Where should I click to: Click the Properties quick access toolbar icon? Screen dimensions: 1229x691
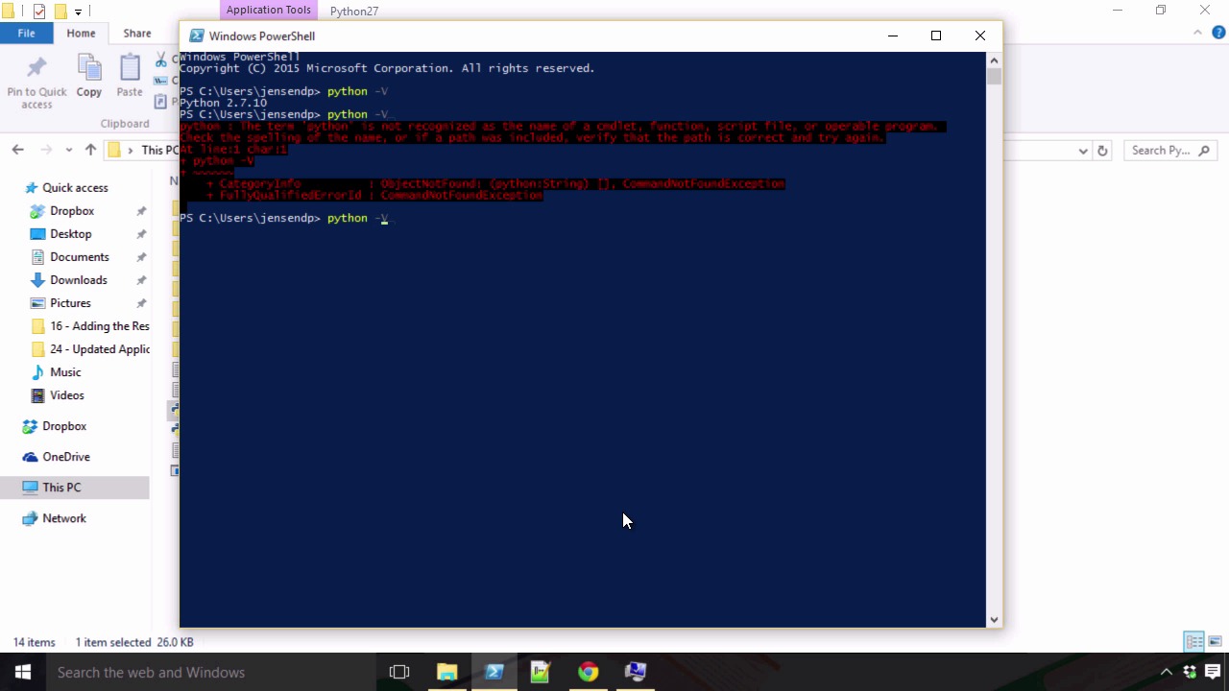pyautogui.click(x=39, y=12)
